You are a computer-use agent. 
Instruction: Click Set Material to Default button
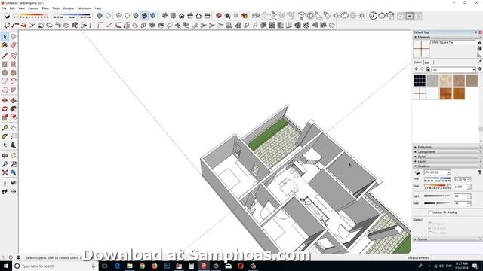[x=480, y=55]
